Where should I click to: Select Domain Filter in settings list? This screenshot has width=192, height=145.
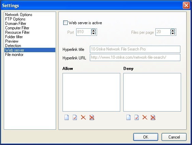30,24
